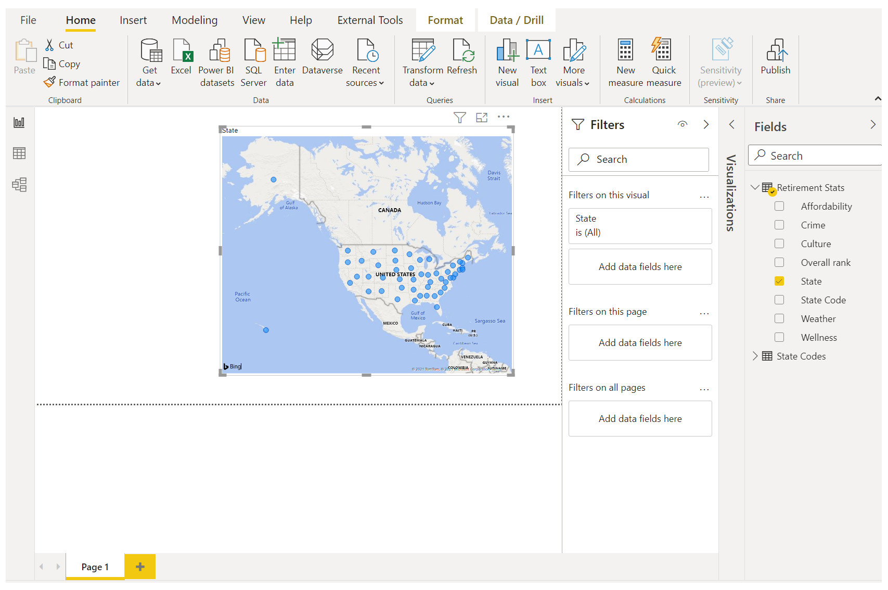Enter Focus mode for the map visual
The height and width of the screenshot is (590, 888).
pyautogui.click(x=482, y=118)
